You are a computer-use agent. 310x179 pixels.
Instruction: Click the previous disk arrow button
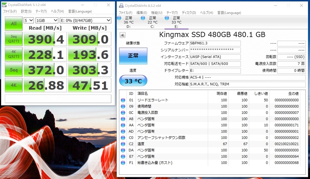coord(122,35)
